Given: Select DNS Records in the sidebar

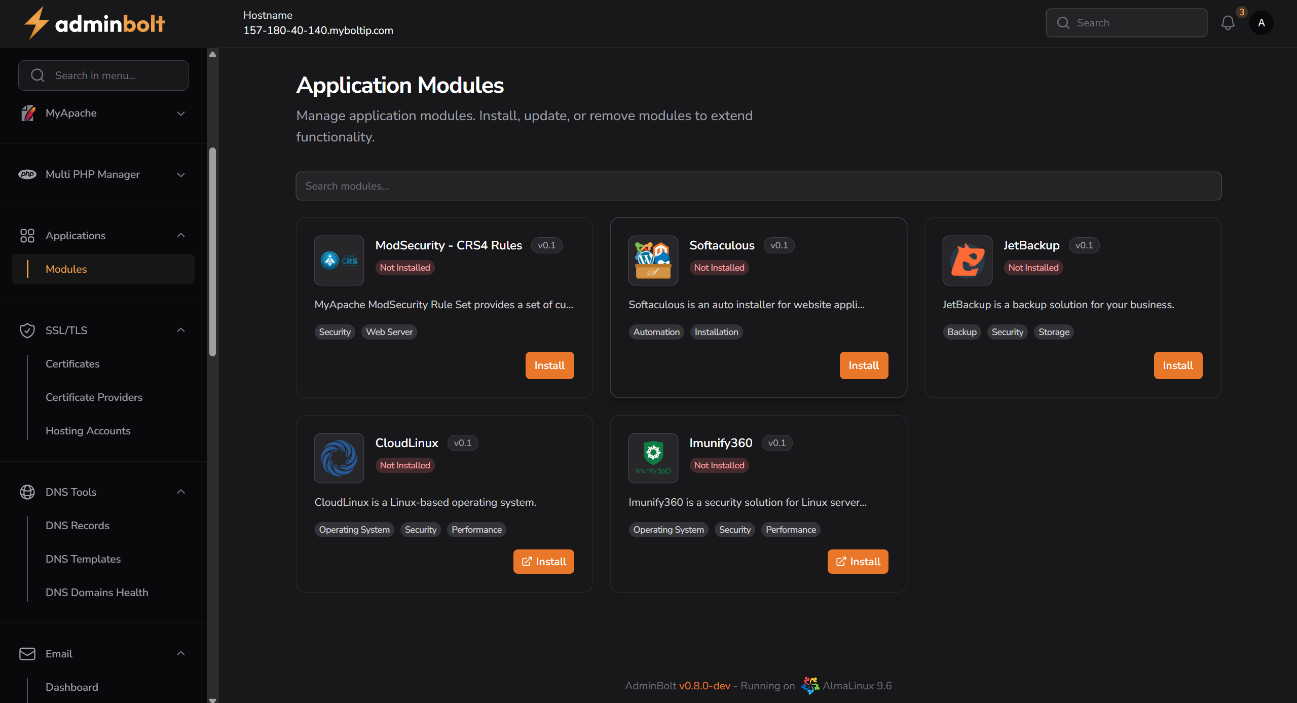Looking at the screenshot, I should pos(78,526).
